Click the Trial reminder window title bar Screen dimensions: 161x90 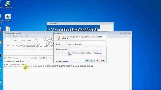[x=80, y=23]
